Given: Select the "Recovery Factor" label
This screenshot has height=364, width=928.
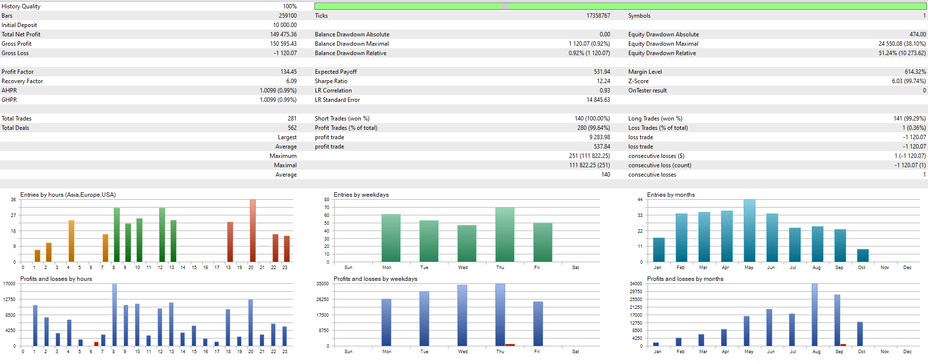Looking at the screenshot, I should [x=22, y=81].
